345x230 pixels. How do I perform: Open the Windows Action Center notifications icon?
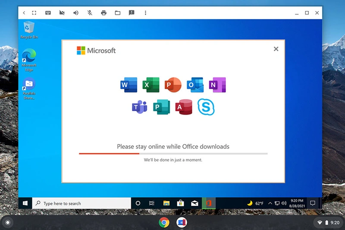312,203
